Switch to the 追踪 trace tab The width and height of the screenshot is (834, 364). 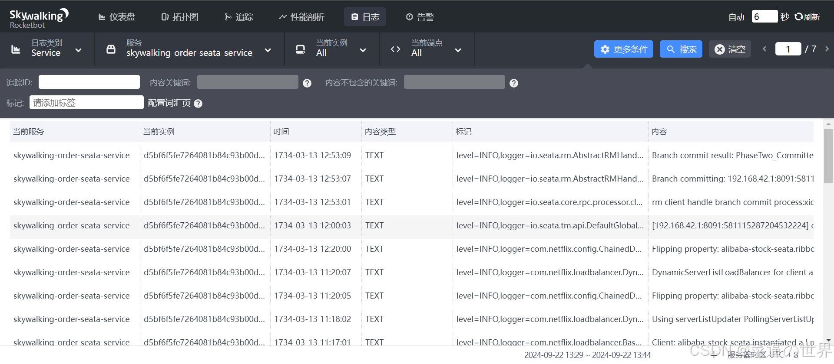tap(239, 17)
